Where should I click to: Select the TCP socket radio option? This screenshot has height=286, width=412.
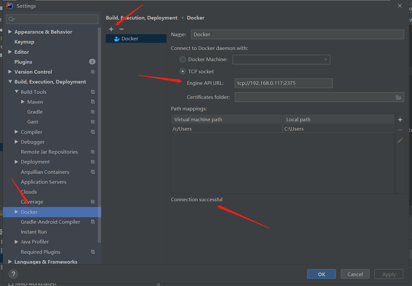point(183,72)
